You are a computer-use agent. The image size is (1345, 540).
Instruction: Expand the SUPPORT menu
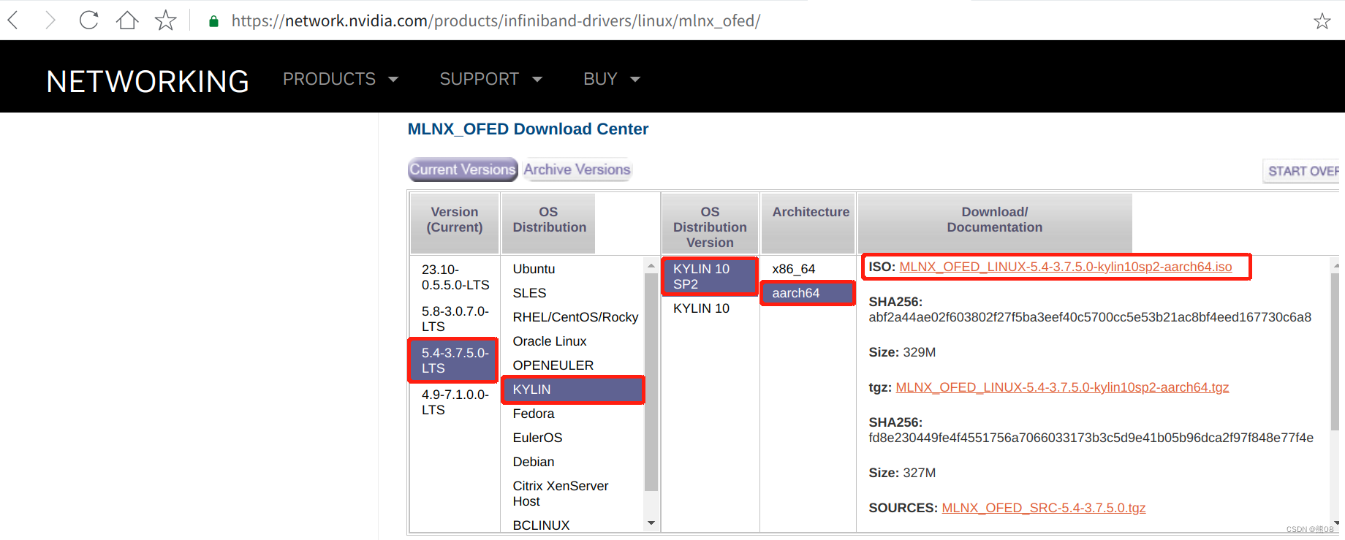coord(490,79)
